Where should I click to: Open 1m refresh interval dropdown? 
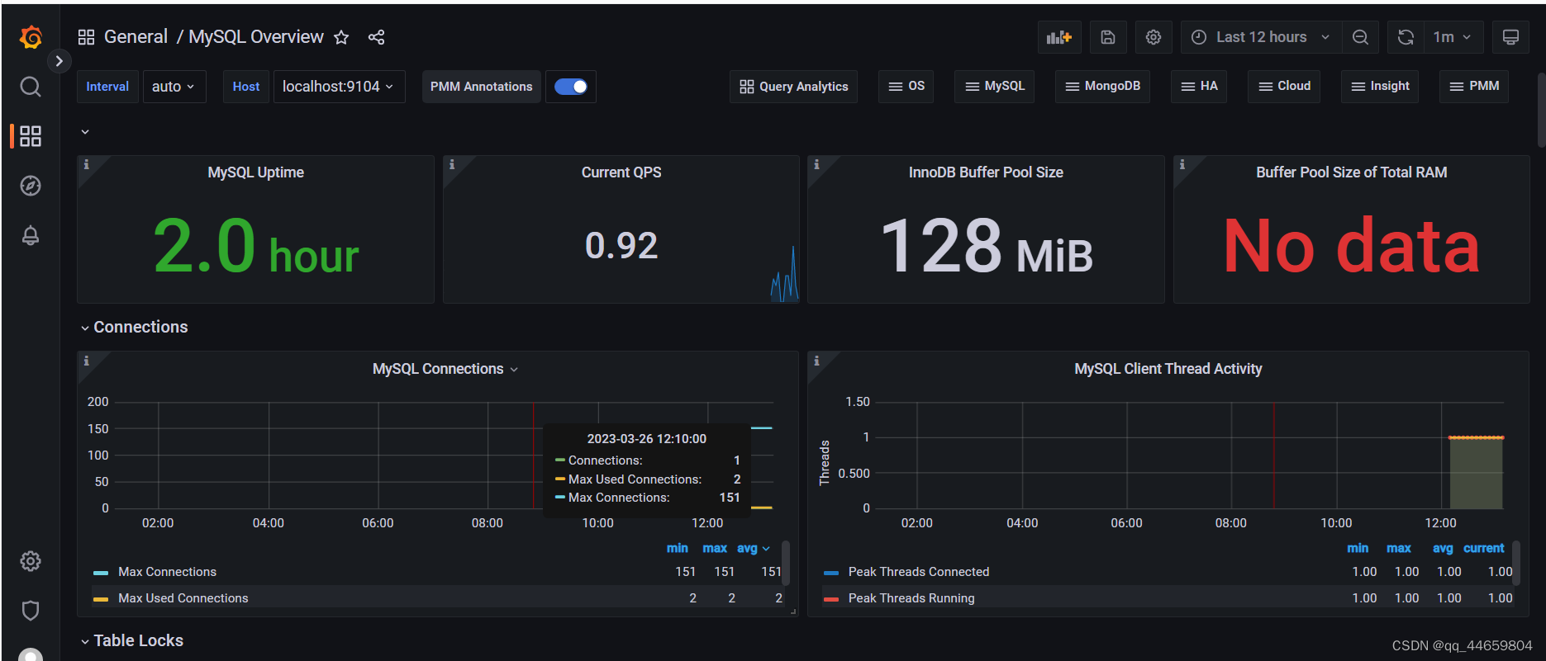1453,37
